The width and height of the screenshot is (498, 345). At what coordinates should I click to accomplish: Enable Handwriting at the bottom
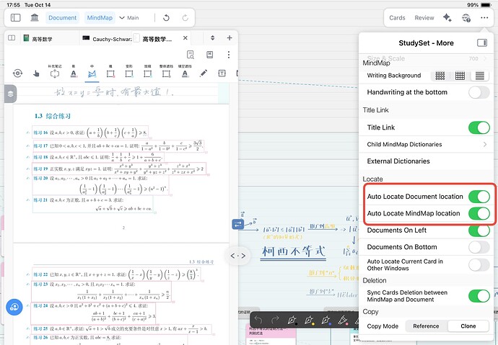tap(479, 92)
